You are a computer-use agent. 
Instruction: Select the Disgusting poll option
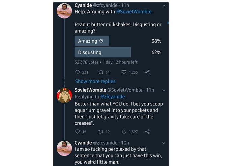[x=102, y=52]
